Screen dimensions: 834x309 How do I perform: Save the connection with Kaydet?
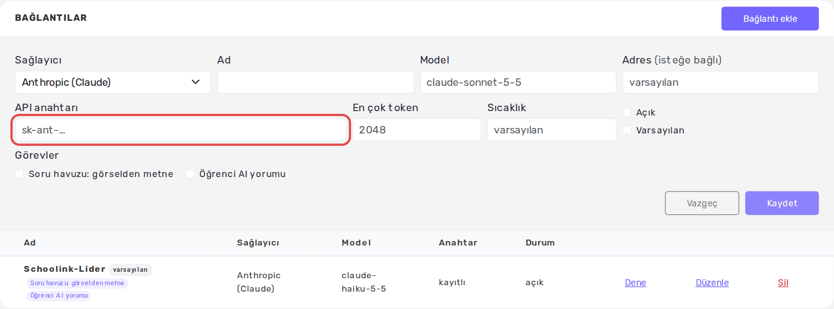coord(782,203)
